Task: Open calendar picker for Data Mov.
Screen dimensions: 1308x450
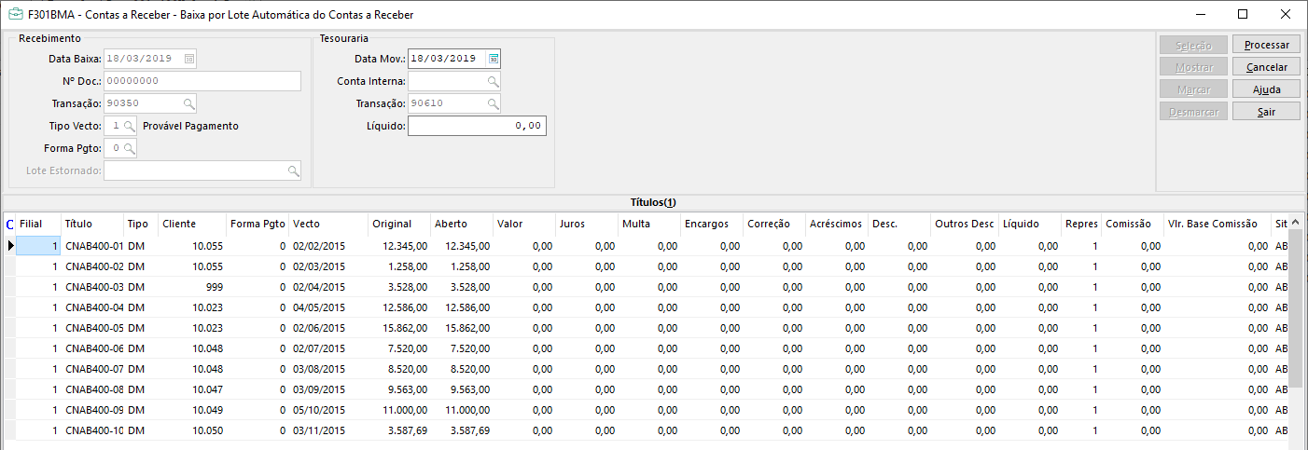Action: (494, 58)
